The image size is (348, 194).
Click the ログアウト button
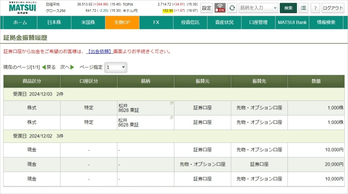click(x=333, y=8)
